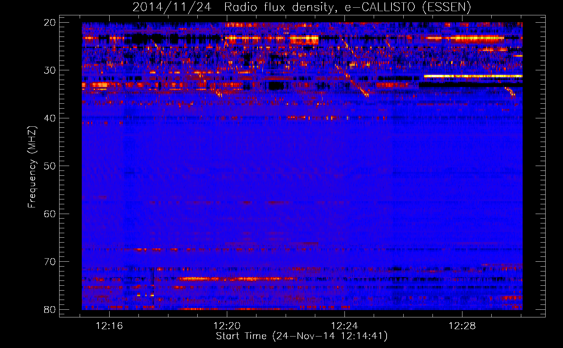The width and height of the screenshot is (563, 348).
Task: Click the 40 MHz frequency tick label
Action: click(x=50, y=118)
